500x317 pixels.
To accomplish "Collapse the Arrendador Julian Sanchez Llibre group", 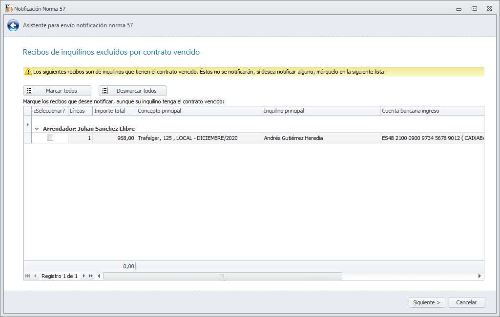I will (37, 129).
